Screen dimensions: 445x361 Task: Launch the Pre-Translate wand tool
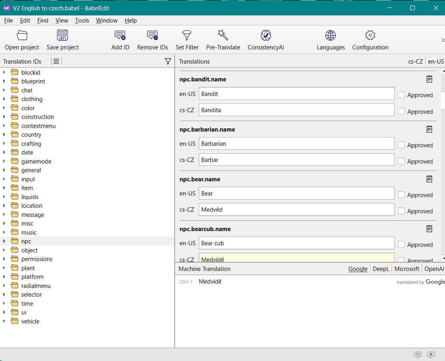point(223,36)
